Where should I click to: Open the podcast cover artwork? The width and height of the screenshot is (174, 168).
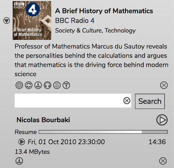(32, 21)
